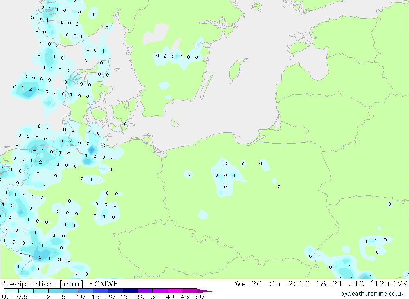Click the over-50 arrow tip of the legend
The height and width of the screenshot is (299, 409).
pos(205,291)
